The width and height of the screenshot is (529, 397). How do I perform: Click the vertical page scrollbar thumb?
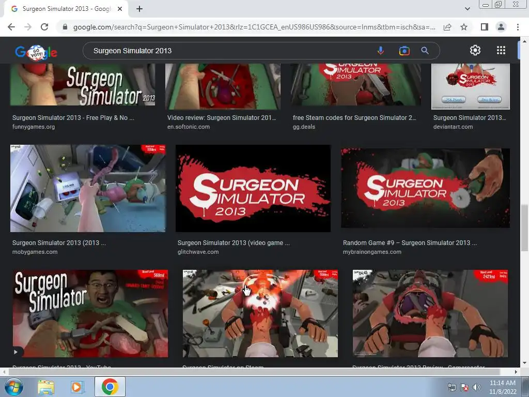click(524, 228)
